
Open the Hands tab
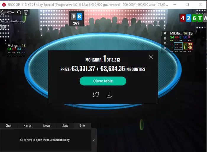point(28,126)
